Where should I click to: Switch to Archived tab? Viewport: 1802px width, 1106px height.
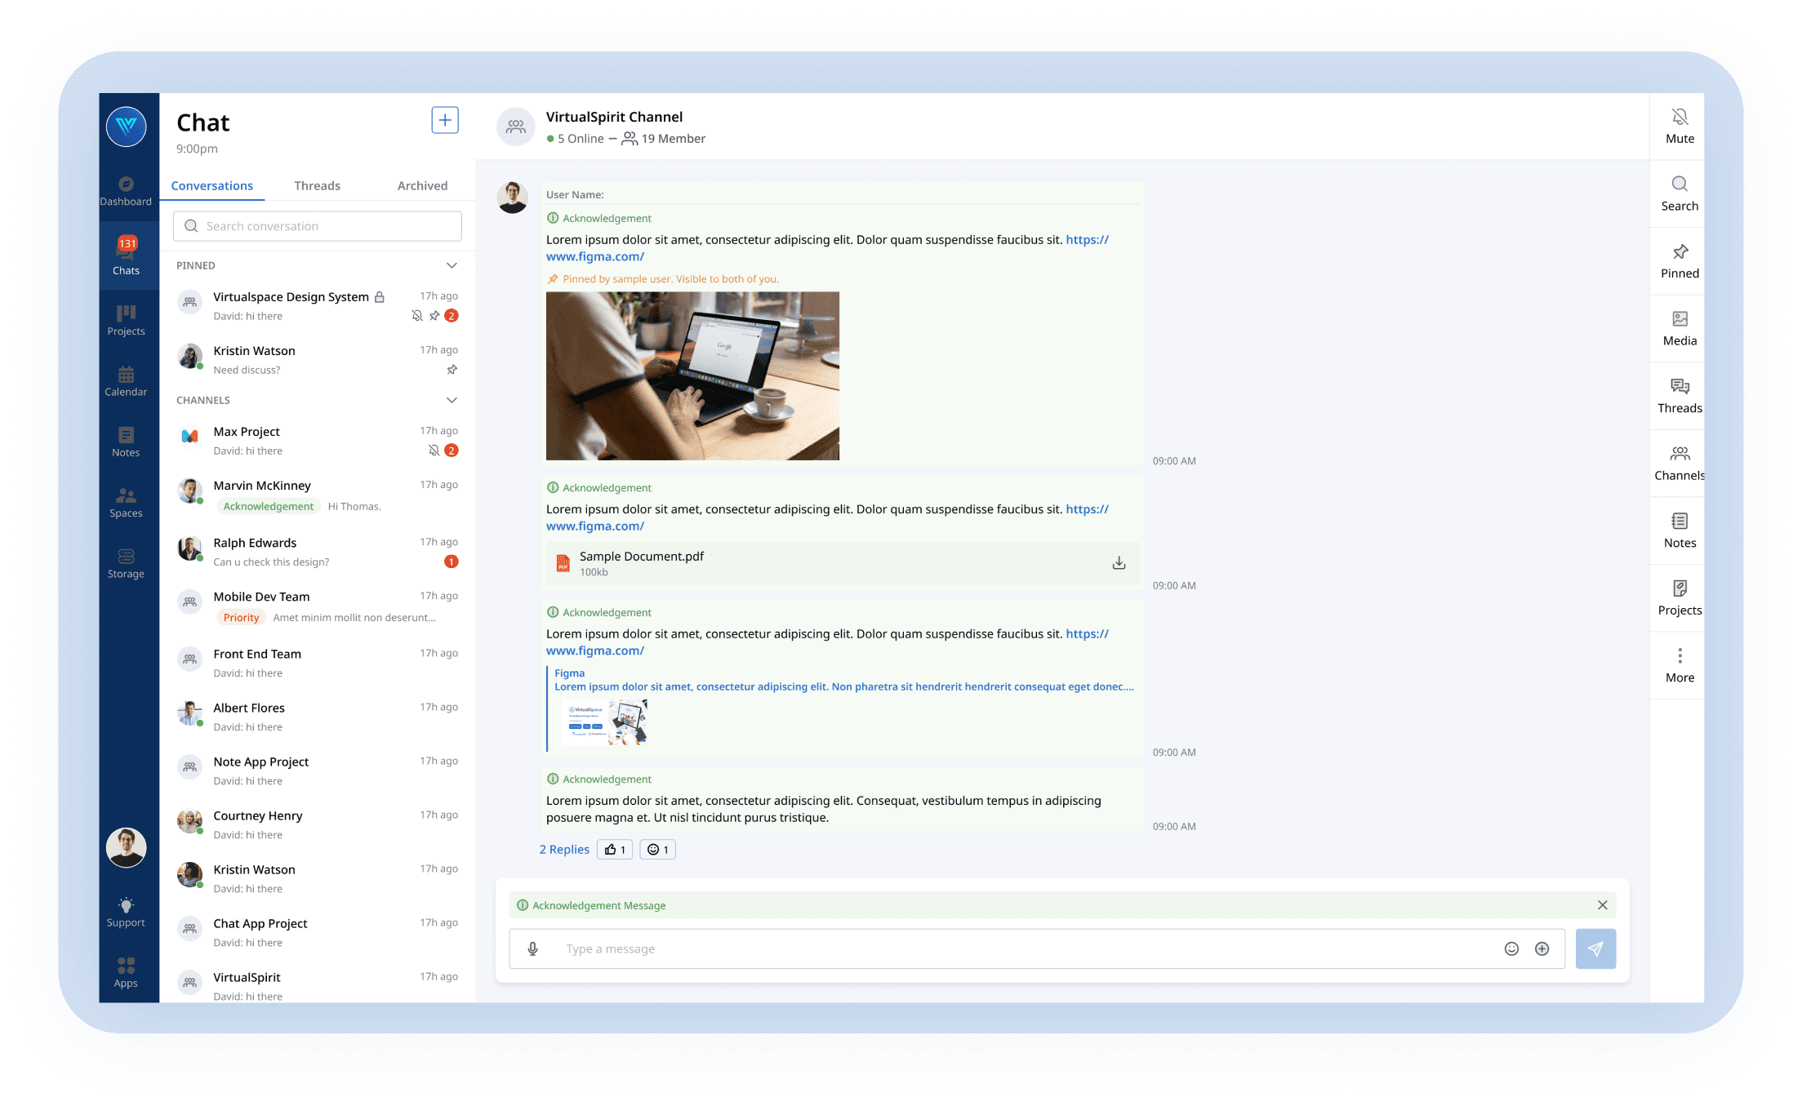[422, 185]
